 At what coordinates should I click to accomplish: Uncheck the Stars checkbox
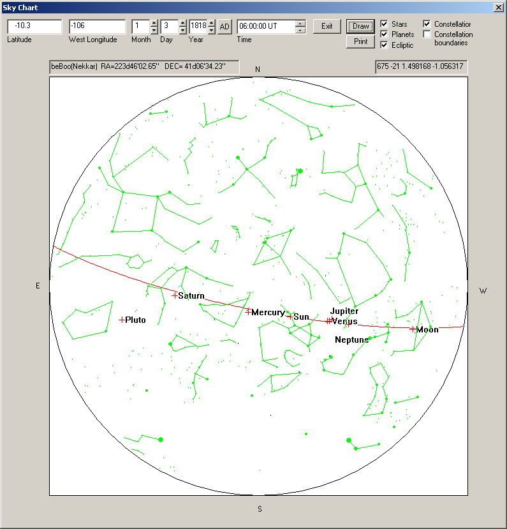(384, 24)
